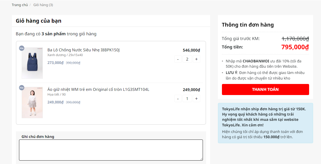View the kids thermal shirt product image
Viewport: 321px width, 164px height.
click(x=32, y=103)
